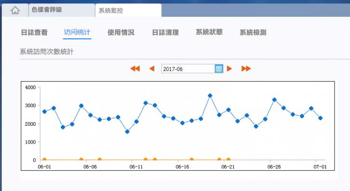The image size is (350, 191).
Task: Click the 4000 y-axis label
Action: click(30, 87)
